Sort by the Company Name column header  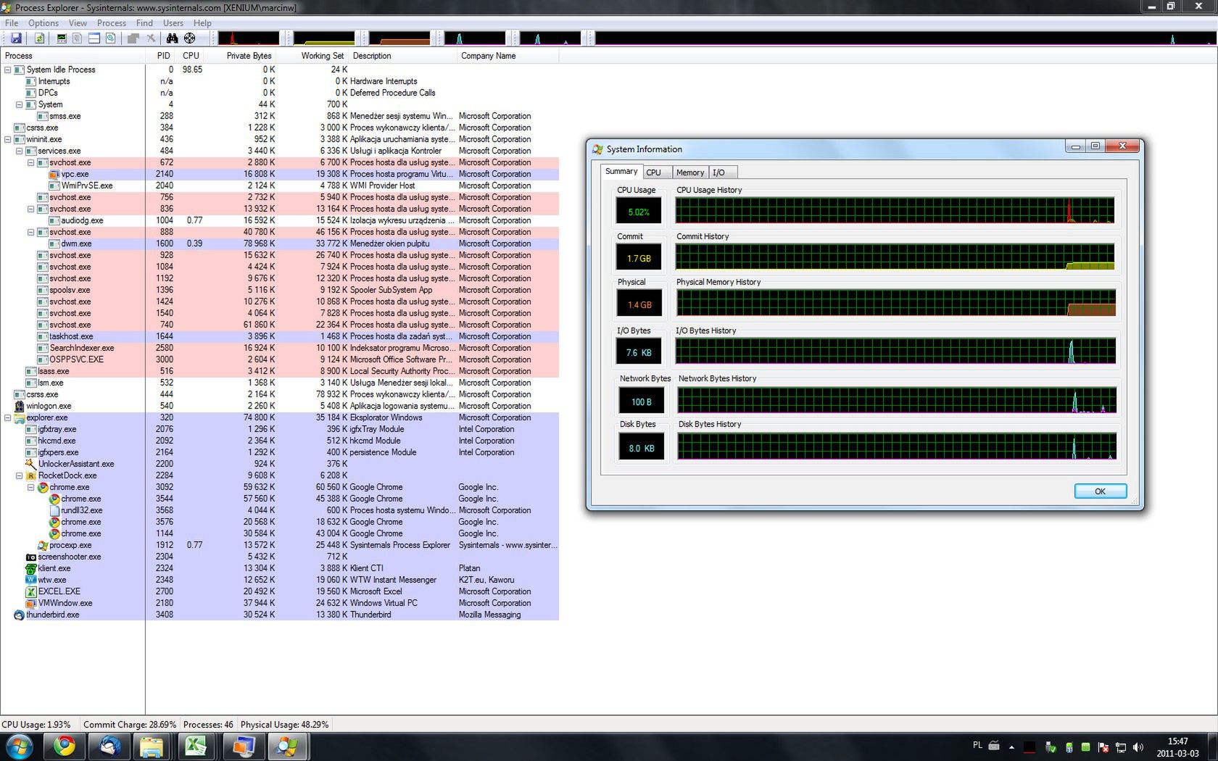tap(507, 56)
